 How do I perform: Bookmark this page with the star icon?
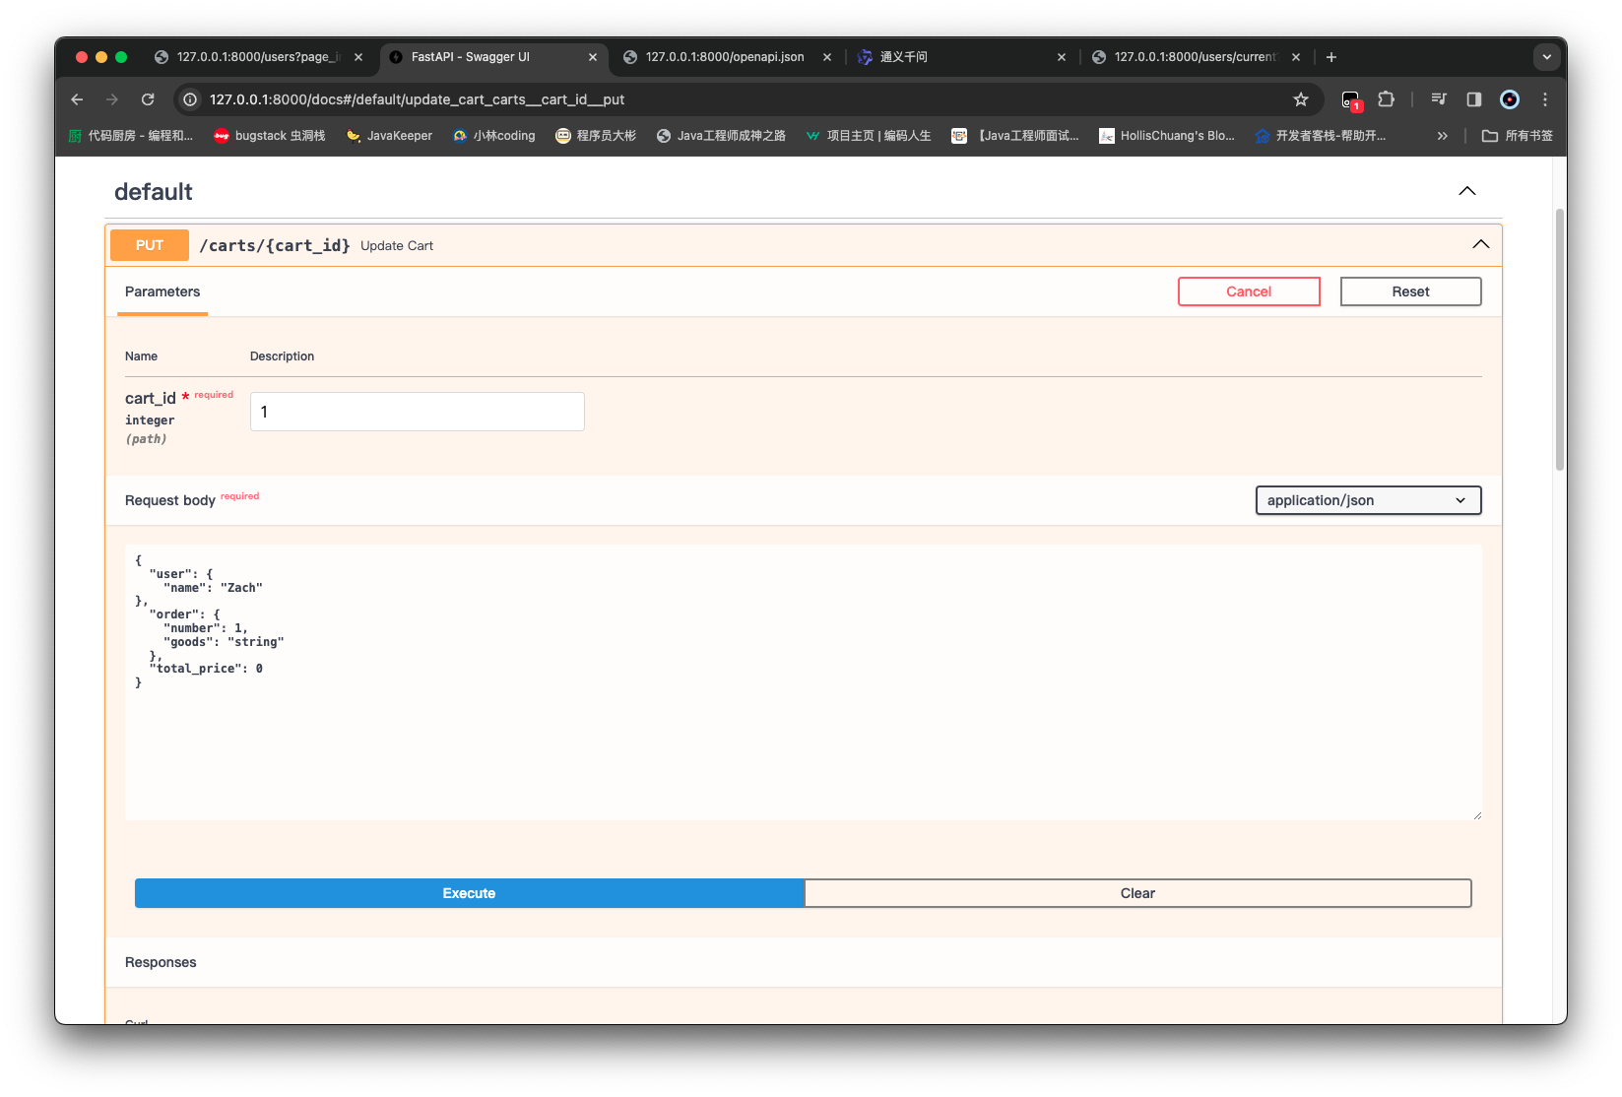(x=1301, y=99)
